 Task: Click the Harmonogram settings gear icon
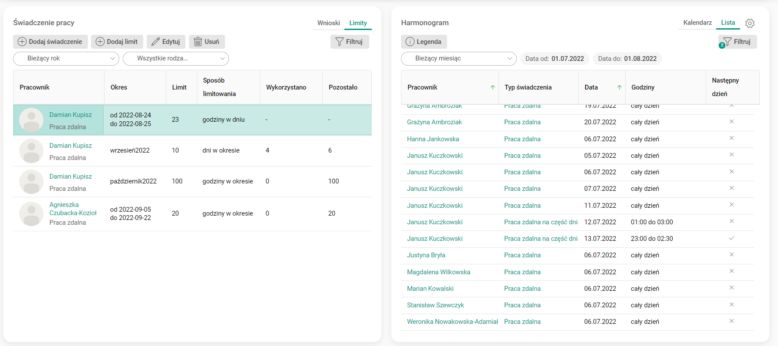point(750,23)
